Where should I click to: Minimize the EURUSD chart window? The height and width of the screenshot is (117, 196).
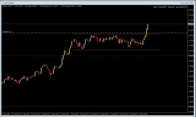[183, 3]
